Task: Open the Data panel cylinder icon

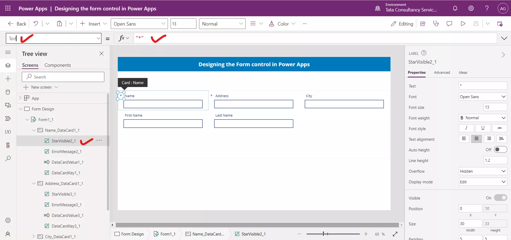Action: [8, 92]
